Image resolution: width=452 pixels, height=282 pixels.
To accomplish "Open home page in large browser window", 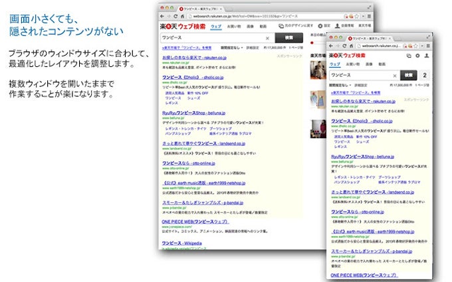I will point(182,17).
